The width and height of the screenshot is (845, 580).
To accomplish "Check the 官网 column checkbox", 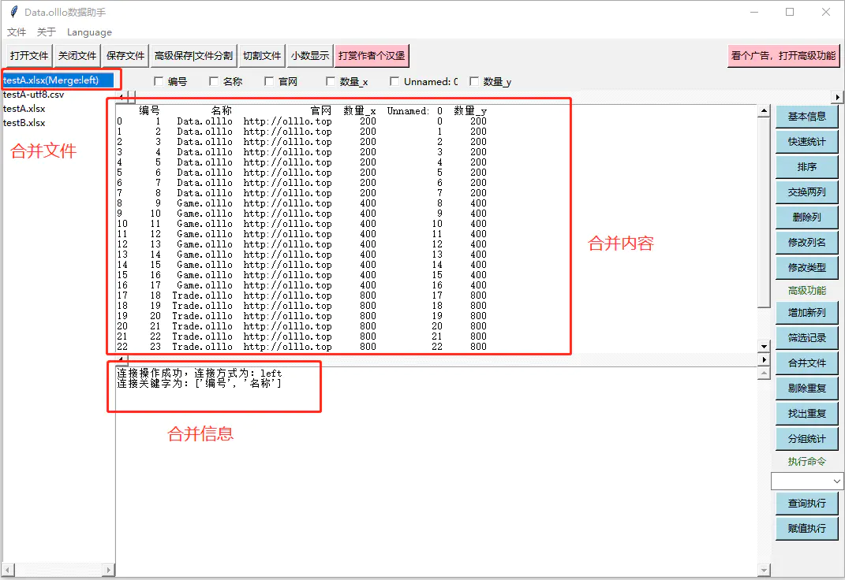I will click(x=269, y=81).
